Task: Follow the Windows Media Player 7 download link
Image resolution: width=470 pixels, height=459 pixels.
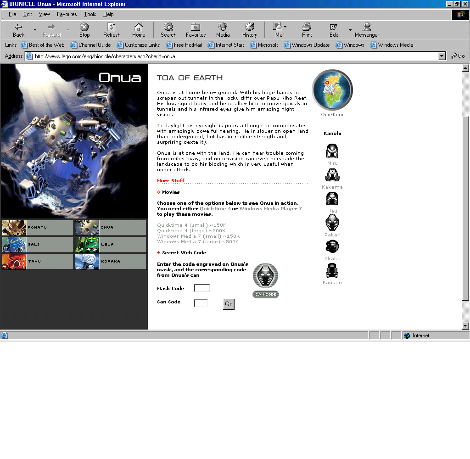Action: [x=270, y=209]
